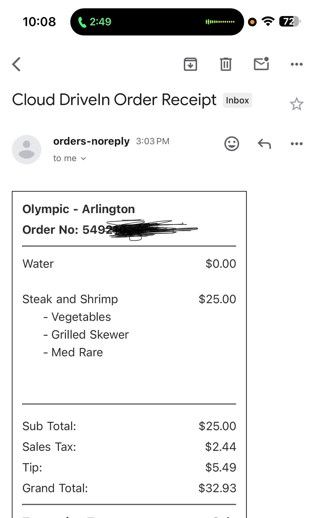Tap the Inbox label tag
The width and height of the screenshot is (311, 518).
[x=237, y=100]
